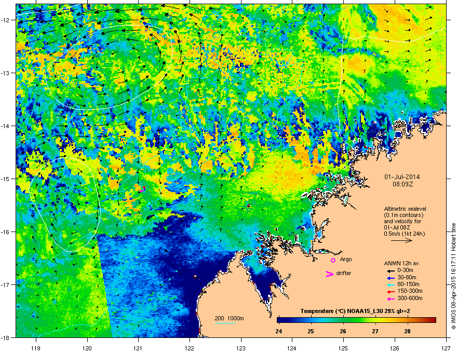Click the '-13' latitude axis label
This screenshot has height=353, width=457.
pos(5,73)
